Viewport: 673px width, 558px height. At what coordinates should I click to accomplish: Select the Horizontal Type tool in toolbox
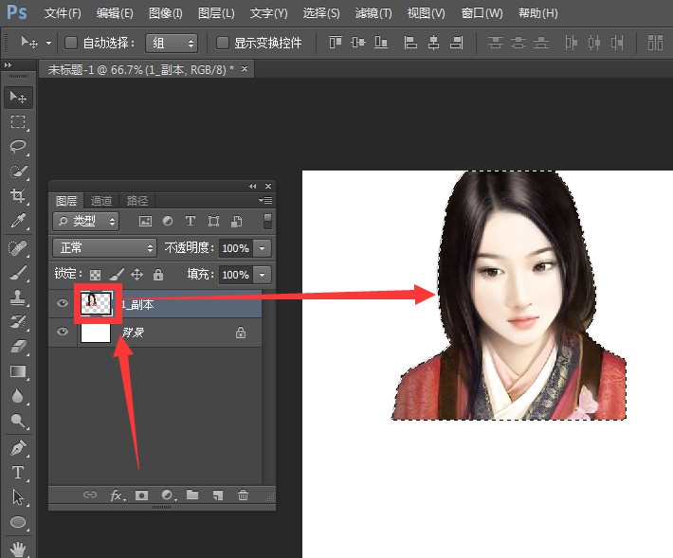click(x=17, y=472)
